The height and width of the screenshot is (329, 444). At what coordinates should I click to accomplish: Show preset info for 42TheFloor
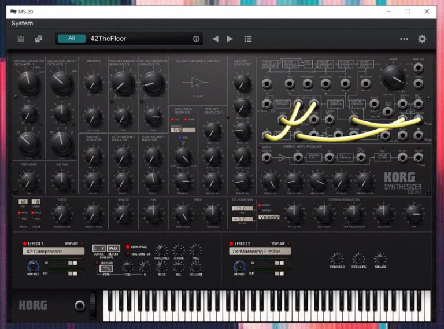tap(196, 39)
